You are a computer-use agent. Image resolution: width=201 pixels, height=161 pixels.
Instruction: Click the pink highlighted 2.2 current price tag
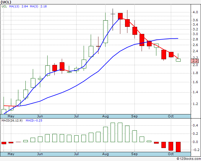point(195,61)
